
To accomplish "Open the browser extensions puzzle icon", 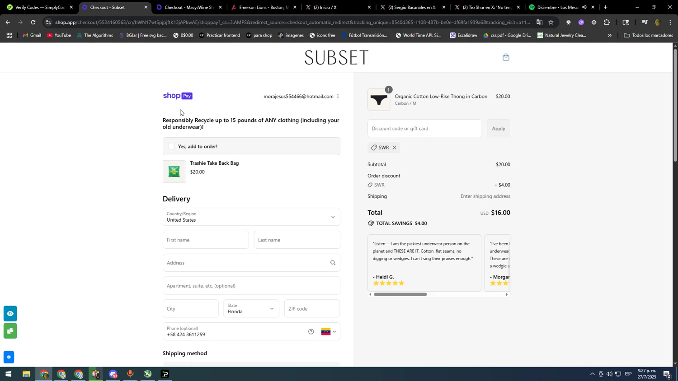I will (607, 22).
